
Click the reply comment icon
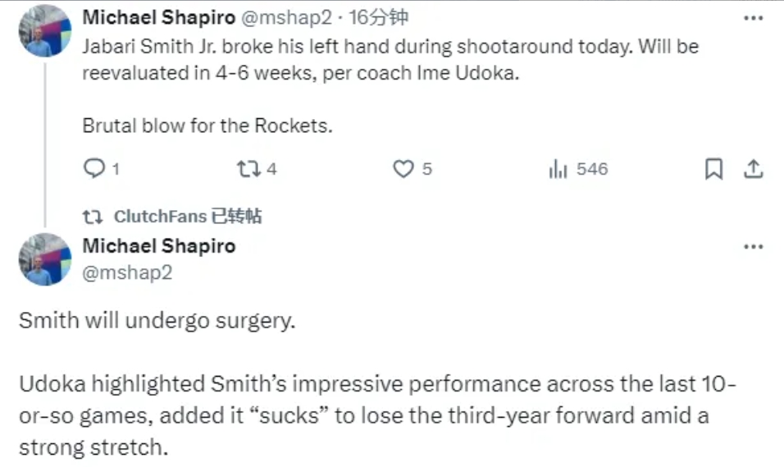coord(96,169)
